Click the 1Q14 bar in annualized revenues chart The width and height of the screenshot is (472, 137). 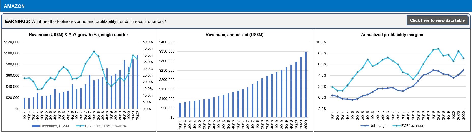[180, 110]
